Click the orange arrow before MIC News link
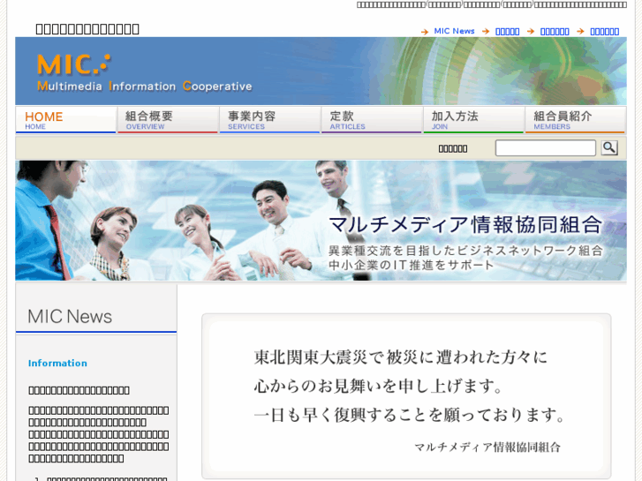The height and width of the screenshot is (481, 642). point(425,32)
